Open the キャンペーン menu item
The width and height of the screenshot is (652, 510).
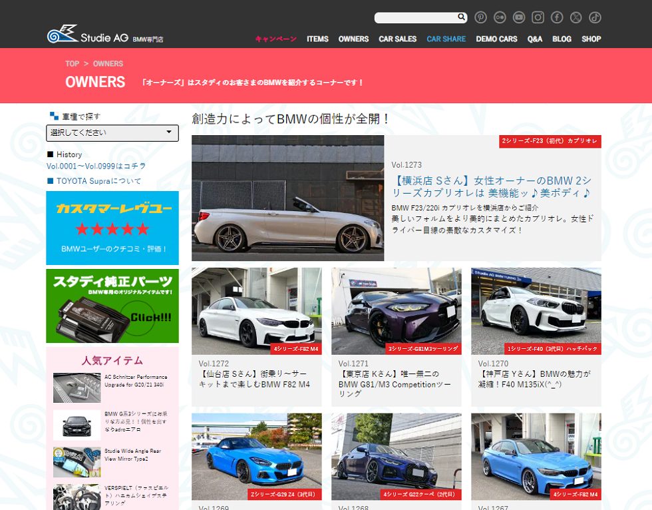click(275, 39)
